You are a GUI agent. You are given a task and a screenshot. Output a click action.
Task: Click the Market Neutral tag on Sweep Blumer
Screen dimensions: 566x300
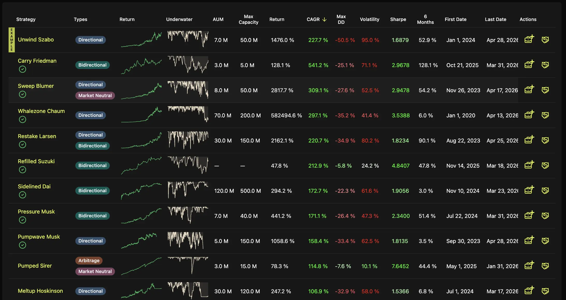[x=95, y=96]
